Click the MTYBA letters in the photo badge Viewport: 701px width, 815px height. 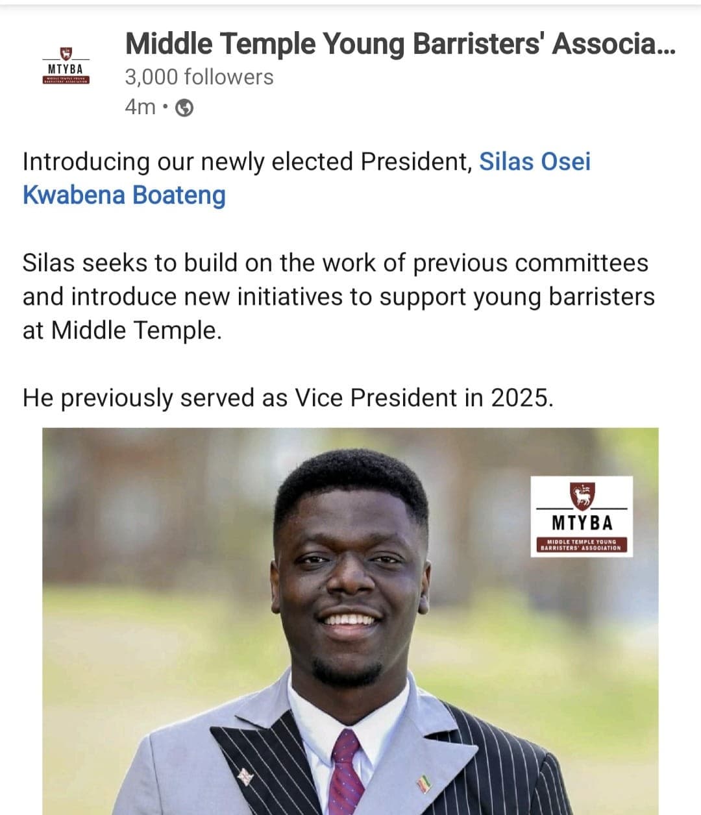[x=582, y=522]
